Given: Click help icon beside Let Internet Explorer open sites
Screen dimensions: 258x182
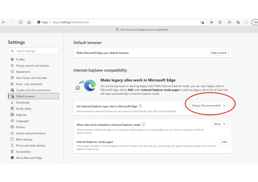Looking at the screenshot, I should [x=140, y=106].
